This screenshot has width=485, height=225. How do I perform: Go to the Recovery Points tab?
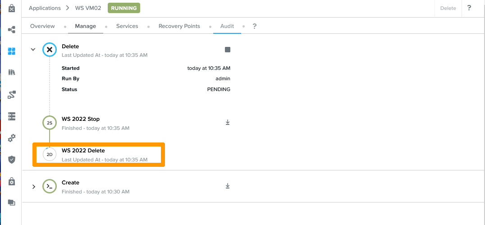coord(179,26)
